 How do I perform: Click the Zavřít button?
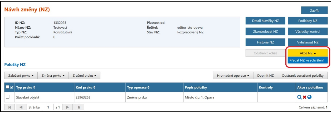click(x=314, y=11)
